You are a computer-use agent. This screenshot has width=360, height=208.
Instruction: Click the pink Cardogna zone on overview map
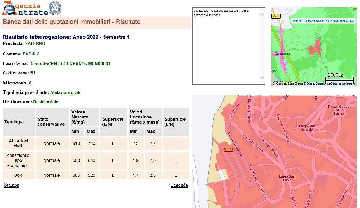[x=282, y=54]
